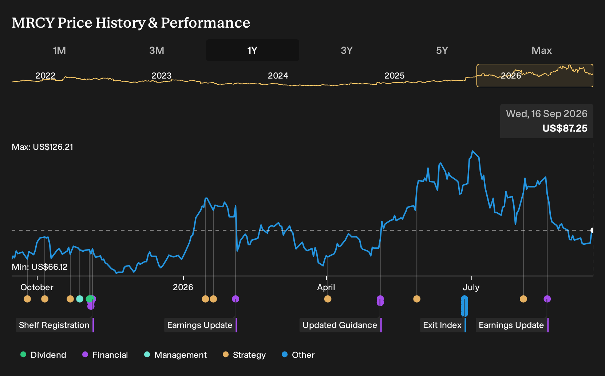This screenshot has width=605, height=376.
Task: Toggle the Dividend legend filter
Action: (43, 355)
